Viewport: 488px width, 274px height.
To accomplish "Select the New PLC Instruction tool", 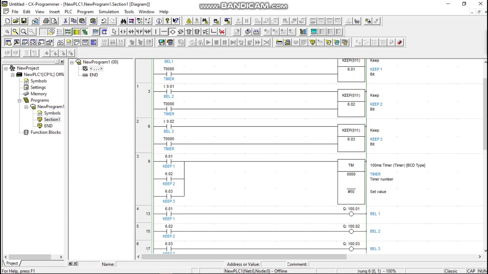I will click(x=189, y=32).
